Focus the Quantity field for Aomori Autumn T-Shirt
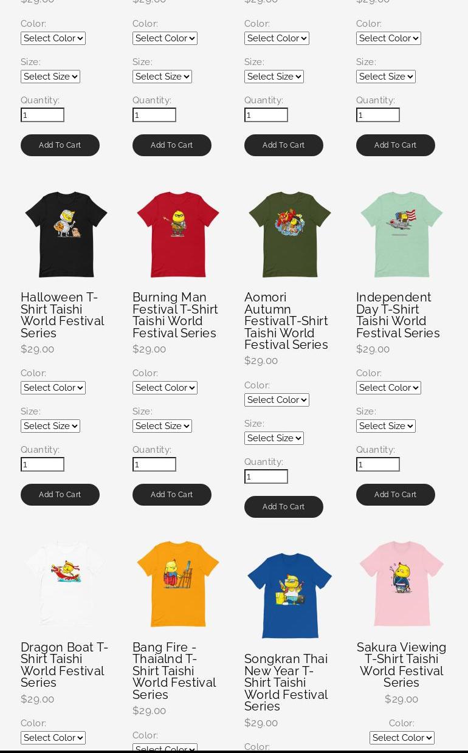The width and height of the screenshot is (468, 753). [x=266, y=476]
